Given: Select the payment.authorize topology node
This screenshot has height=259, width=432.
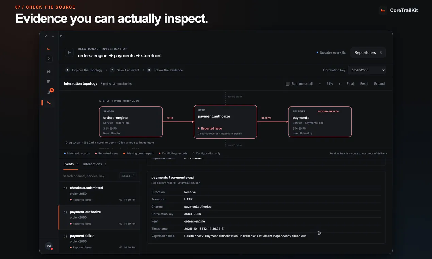Looking at the screenshot, I should (225, 122).
